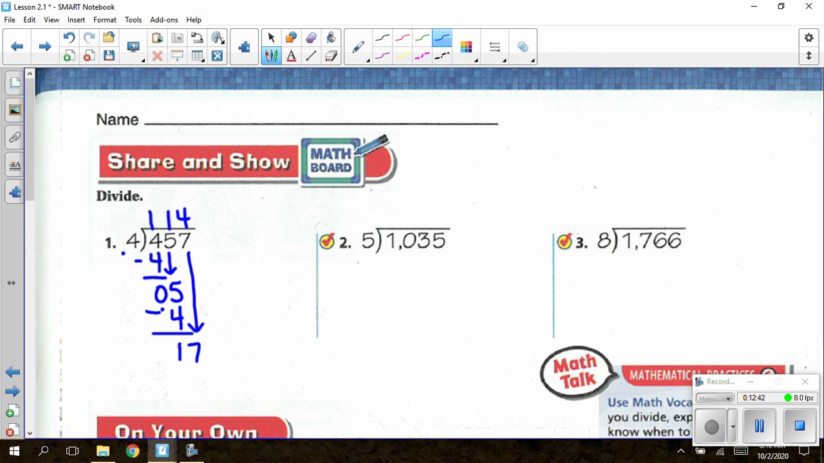Go to next page using toolbar forward arrow
The height and width of the screenshot is (463, 824).
[x=44, y=46]
